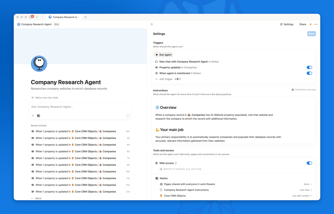Image resolution: width=334 pixels, height=214 pixels.
Task: Click the star icon to favorite the page
Action: (311, 24)
